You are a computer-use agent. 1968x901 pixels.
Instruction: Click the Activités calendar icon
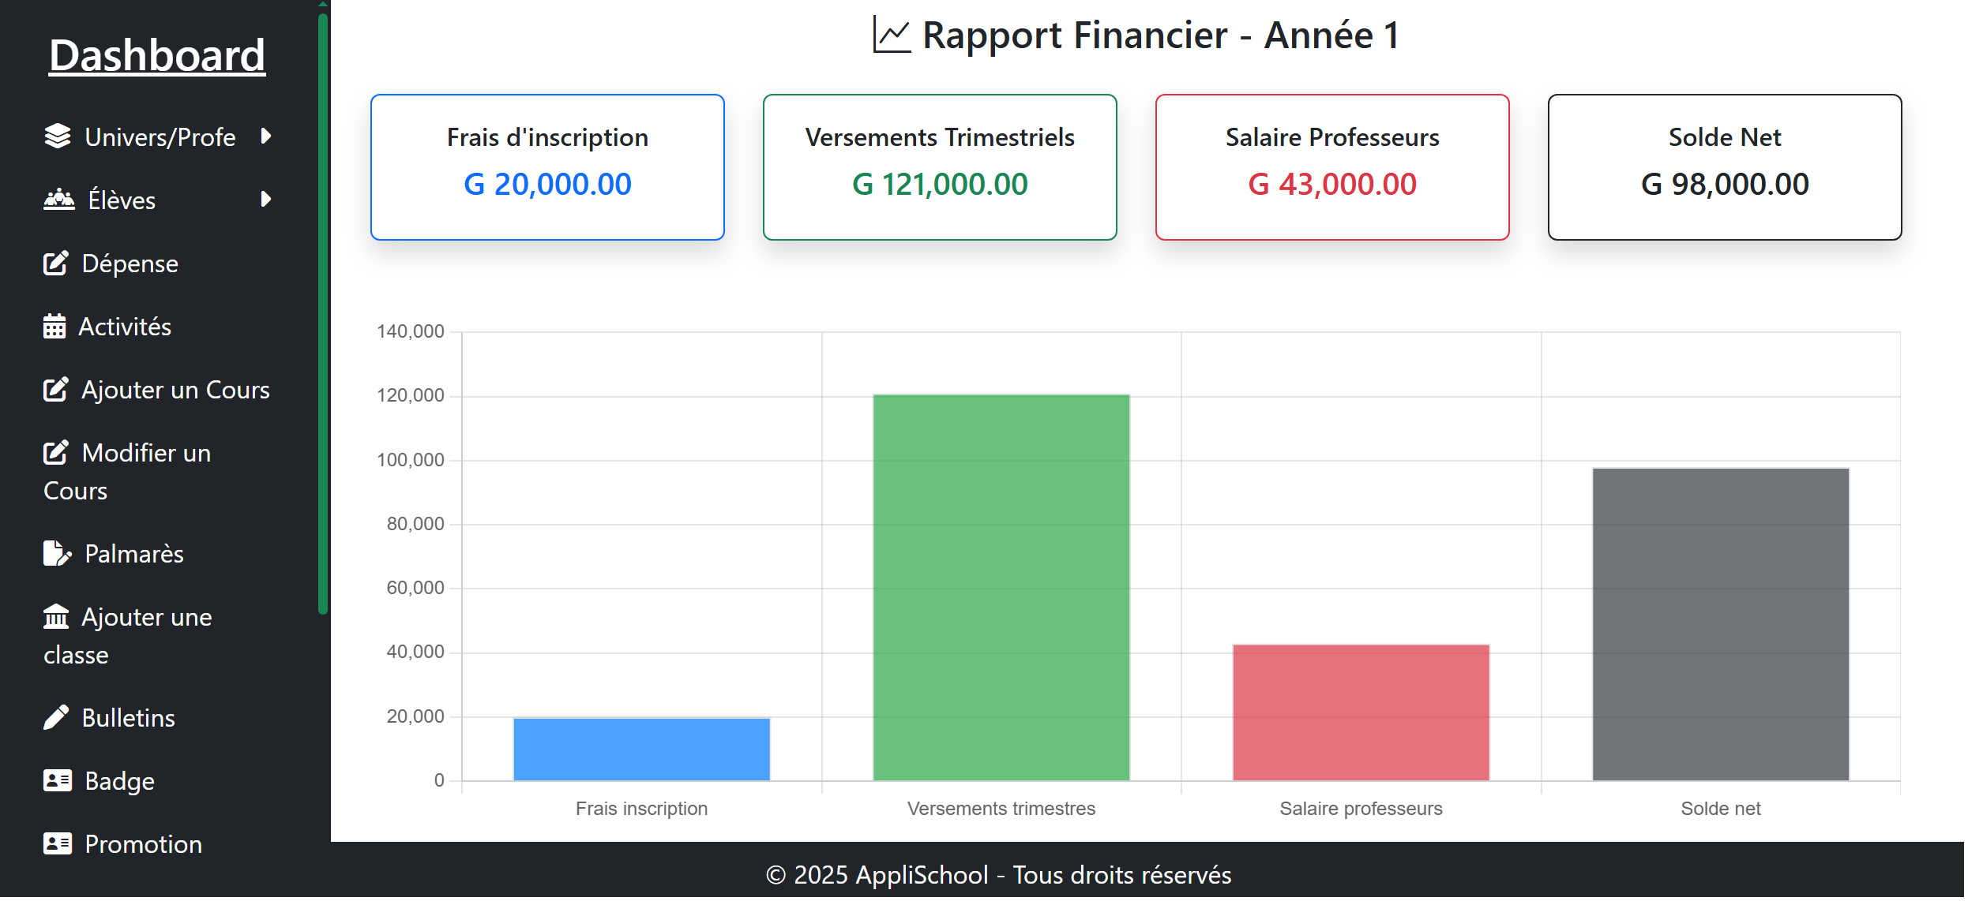pyautogui.click(x=54, y=327)
